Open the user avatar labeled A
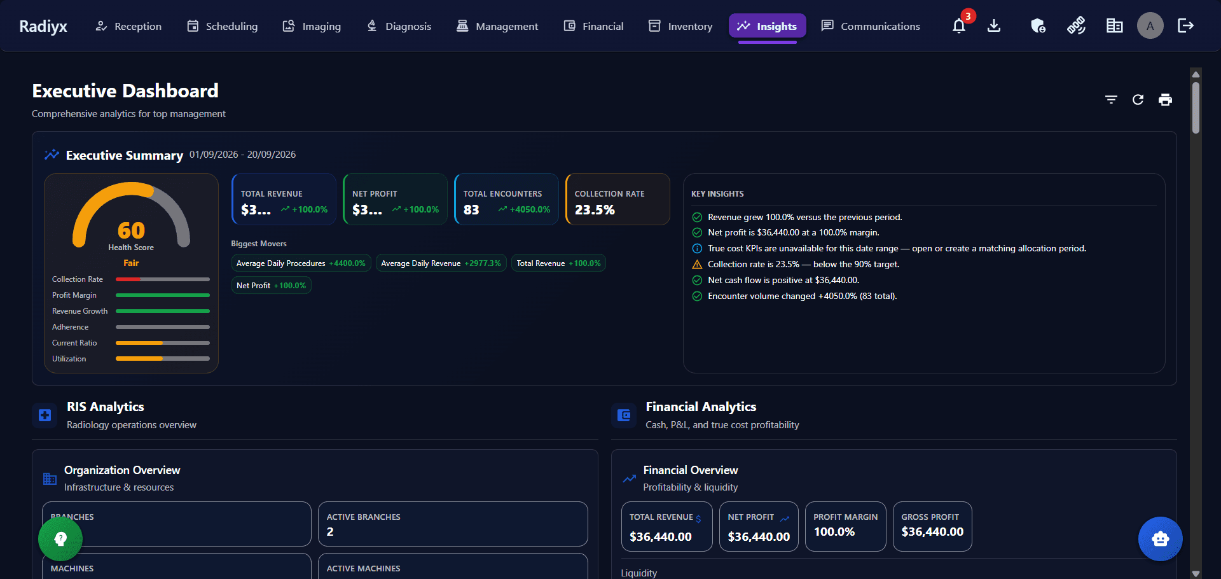The height and width of the screenshot is (579, 1221). pos(1150,26)
